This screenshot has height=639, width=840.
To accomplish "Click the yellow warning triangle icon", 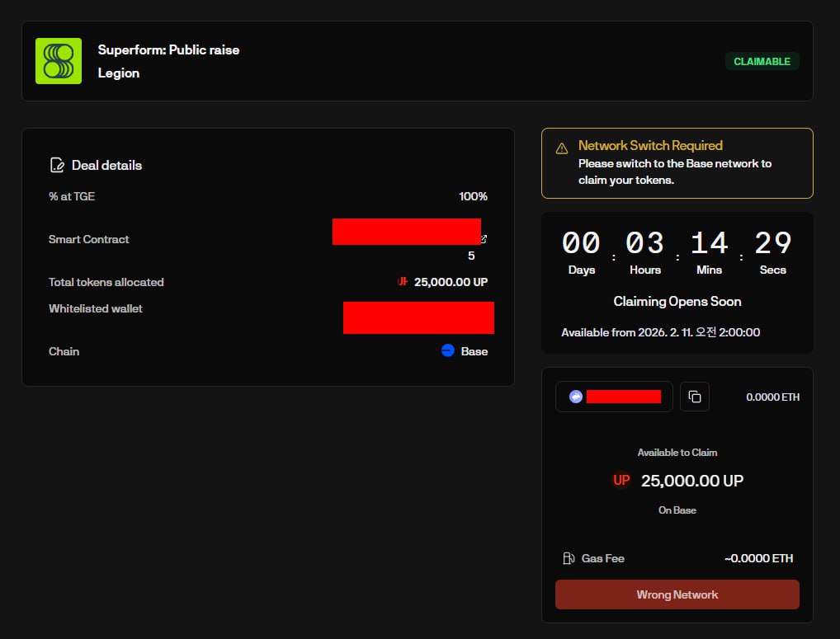I will [x=562, y=148].
